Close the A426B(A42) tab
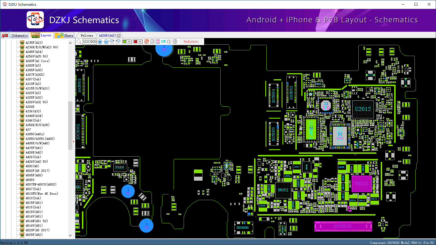This screenshot has width=436, height=245. pos(119,35)
